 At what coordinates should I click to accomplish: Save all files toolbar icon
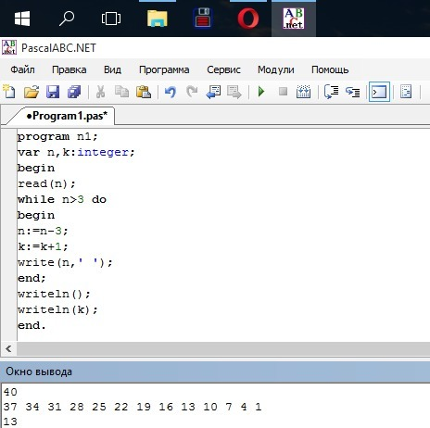[x=74, y=92]
